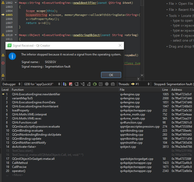Close the Signal Received dialog
Image resolution: width=194 pixels, height=182 pixels.
point(120,45)
